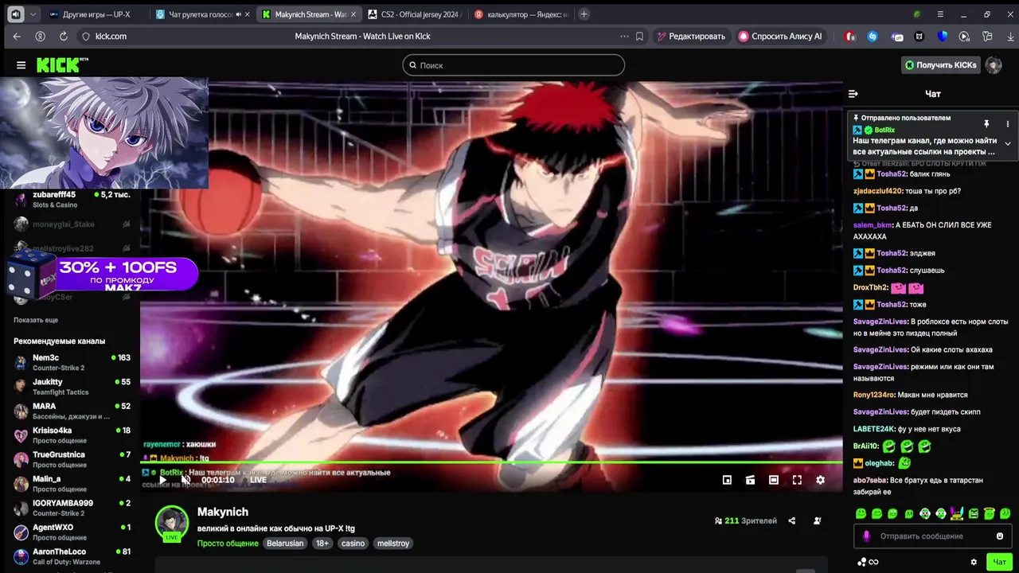Open player settings gear
Viewport: 1019px width, 573px height.
(821, 480)
